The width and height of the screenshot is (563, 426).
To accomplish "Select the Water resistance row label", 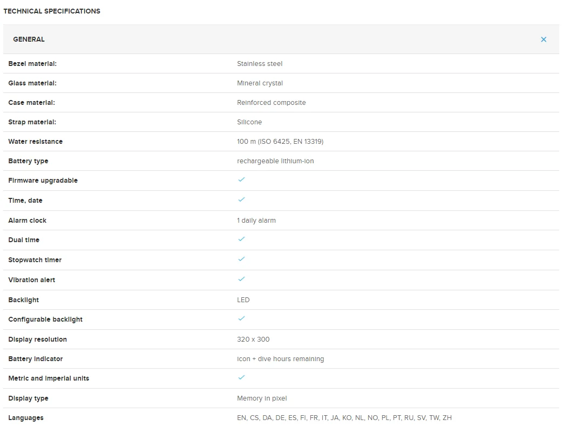I will click(x=36, y=142).
